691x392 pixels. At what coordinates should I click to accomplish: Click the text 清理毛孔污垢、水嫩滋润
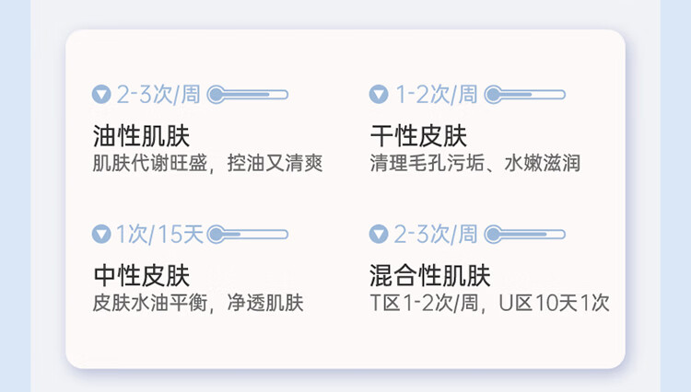pos(475,163)
